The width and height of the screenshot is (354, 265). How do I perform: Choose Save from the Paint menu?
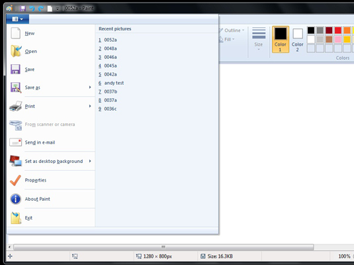pos(50,69)
